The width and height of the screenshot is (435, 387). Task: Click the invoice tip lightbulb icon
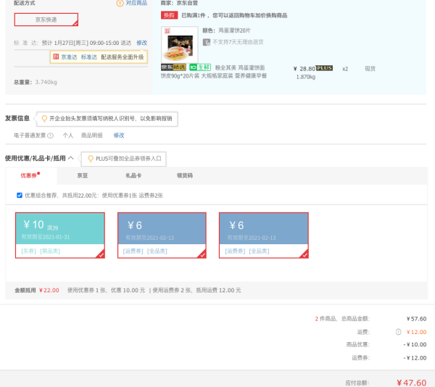coord(44,119)
